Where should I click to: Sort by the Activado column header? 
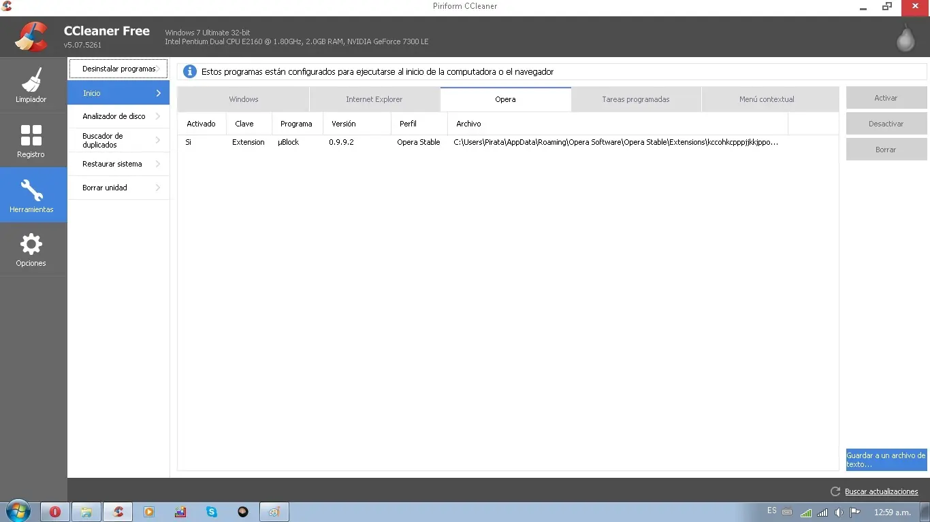coord(202,124)
